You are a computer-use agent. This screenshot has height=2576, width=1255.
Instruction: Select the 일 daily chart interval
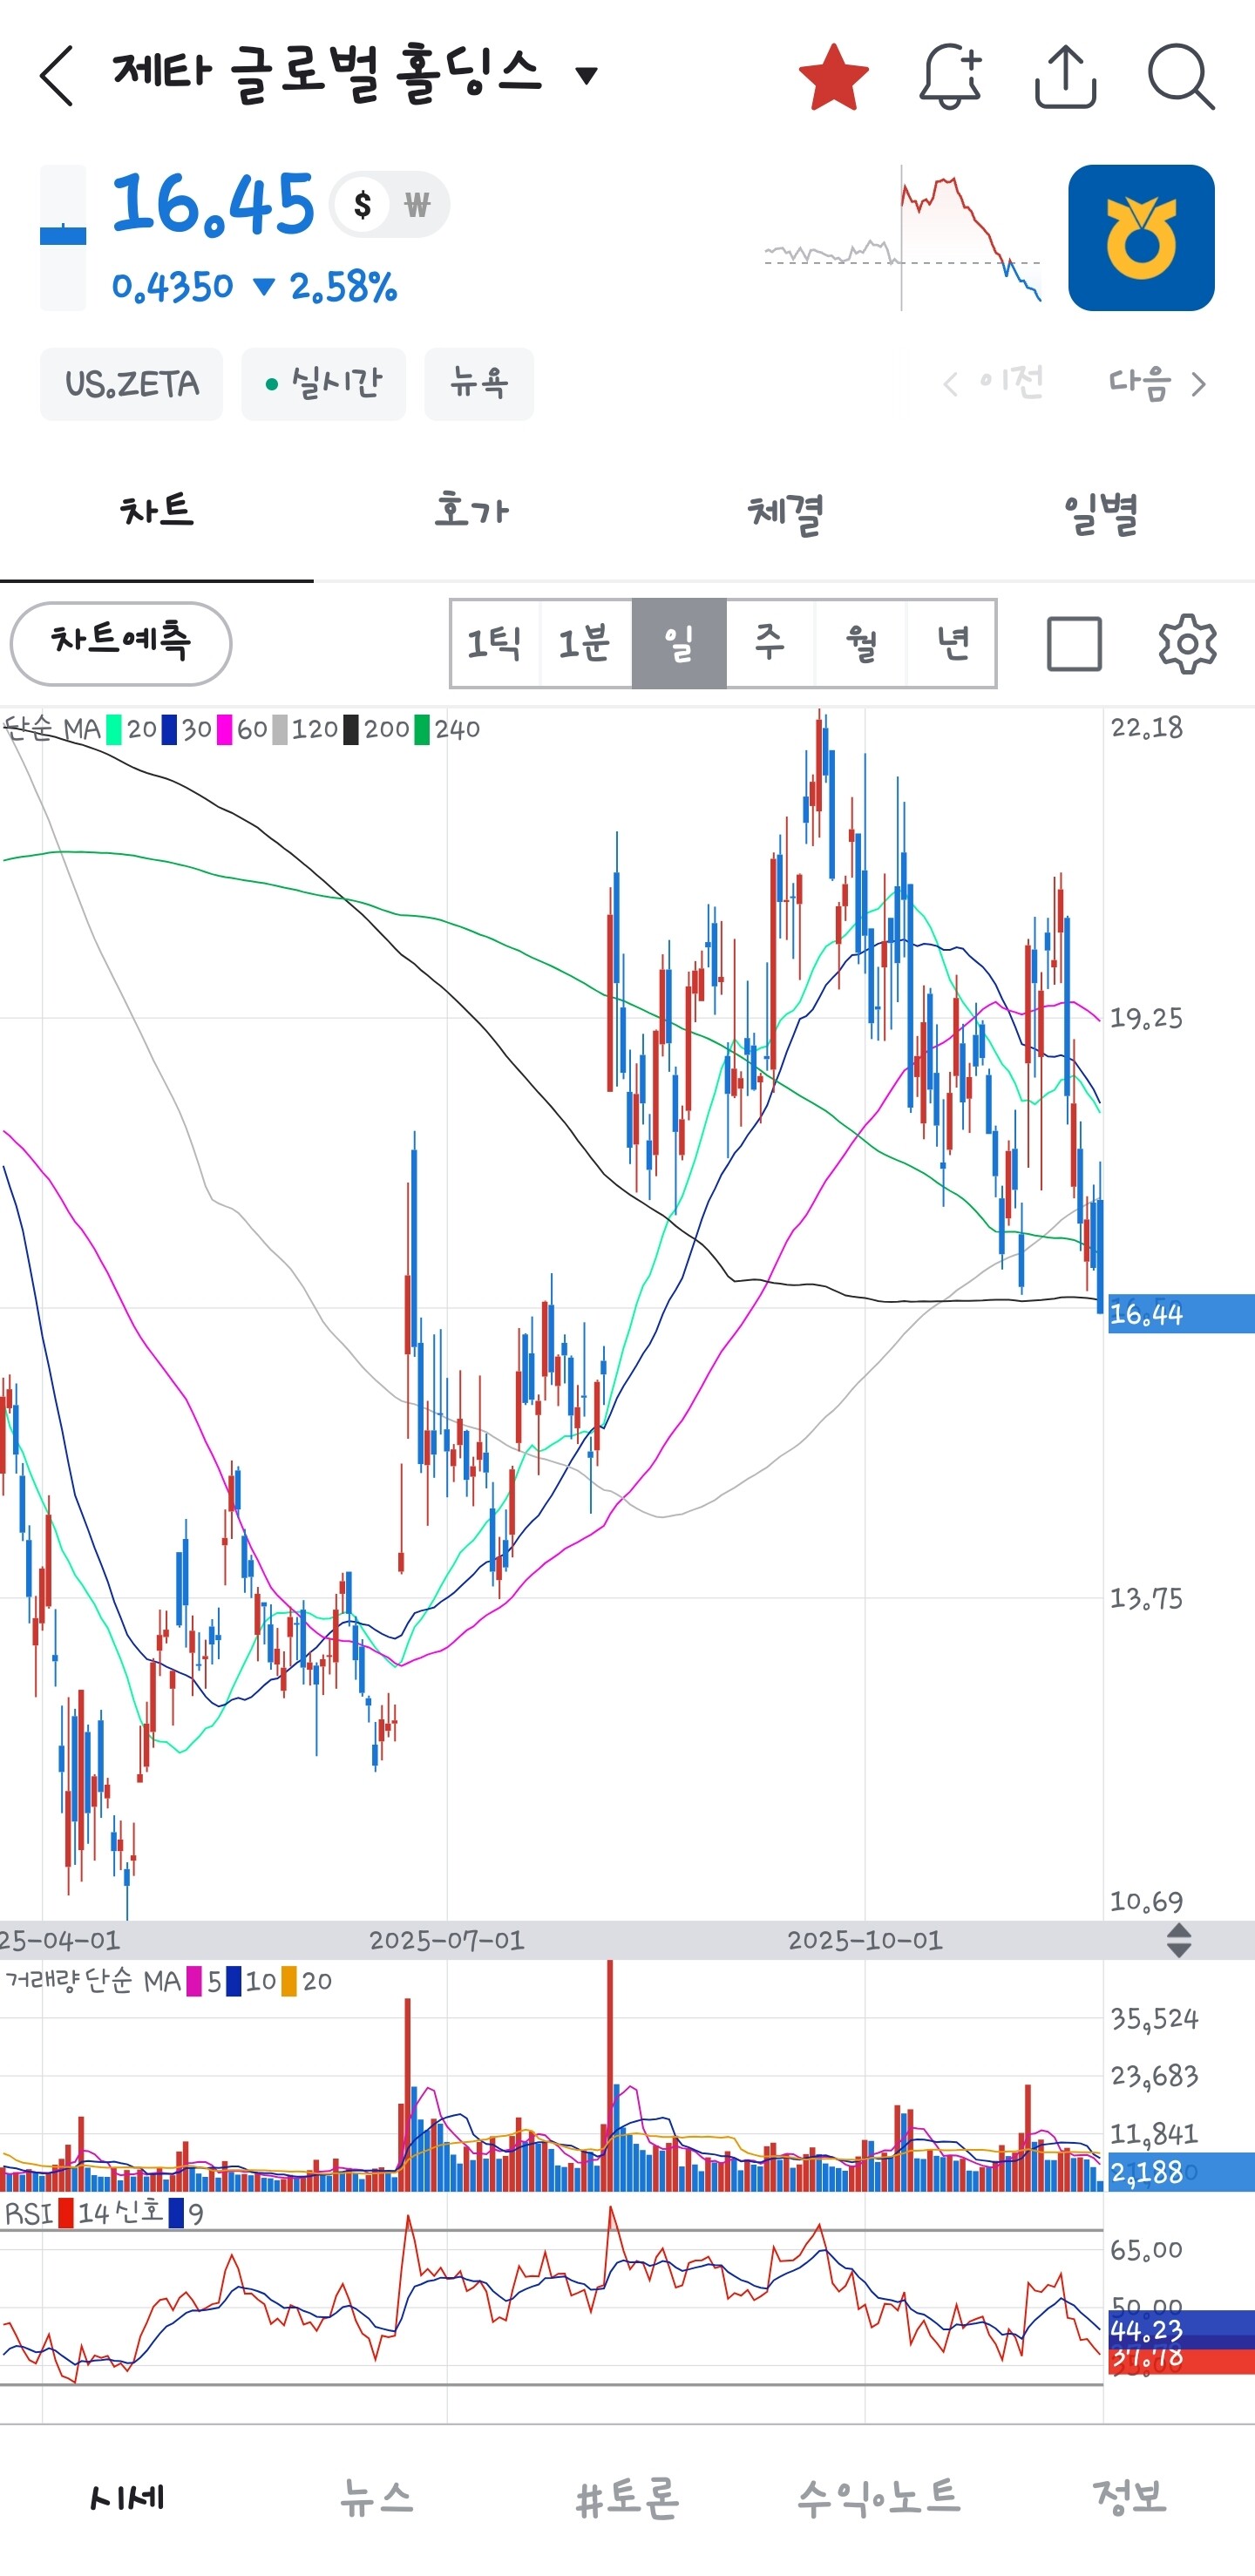pos(679,643)
